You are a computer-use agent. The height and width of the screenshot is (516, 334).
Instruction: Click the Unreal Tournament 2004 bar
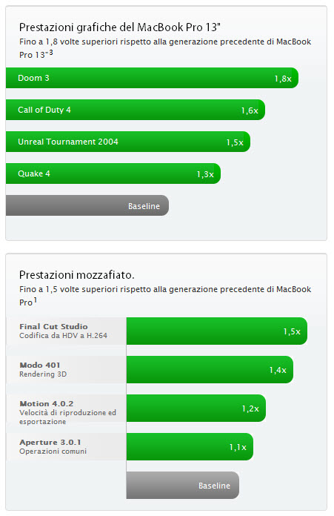(128, 142)
